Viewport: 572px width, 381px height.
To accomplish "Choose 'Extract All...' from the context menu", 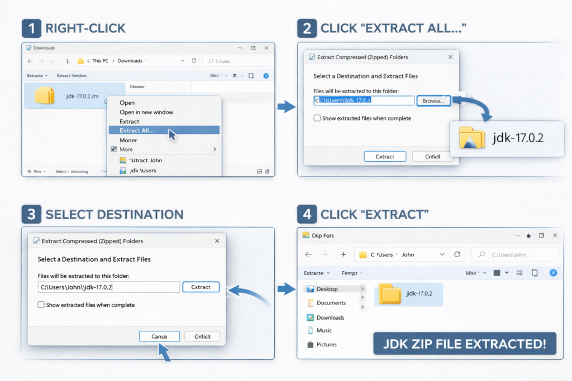I will pos(136,131).
